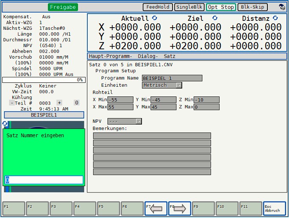Click the Z Max field
This screenshot has width=289, height=218.
207,107
